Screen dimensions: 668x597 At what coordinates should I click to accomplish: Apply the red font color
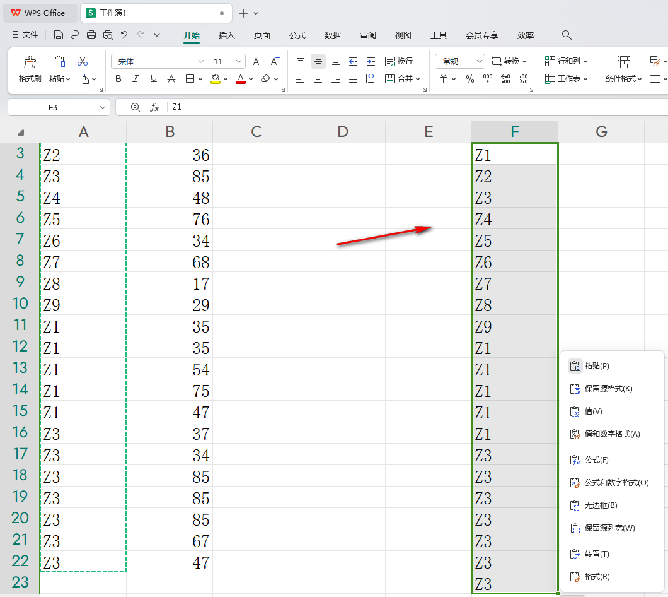point(241,79)
